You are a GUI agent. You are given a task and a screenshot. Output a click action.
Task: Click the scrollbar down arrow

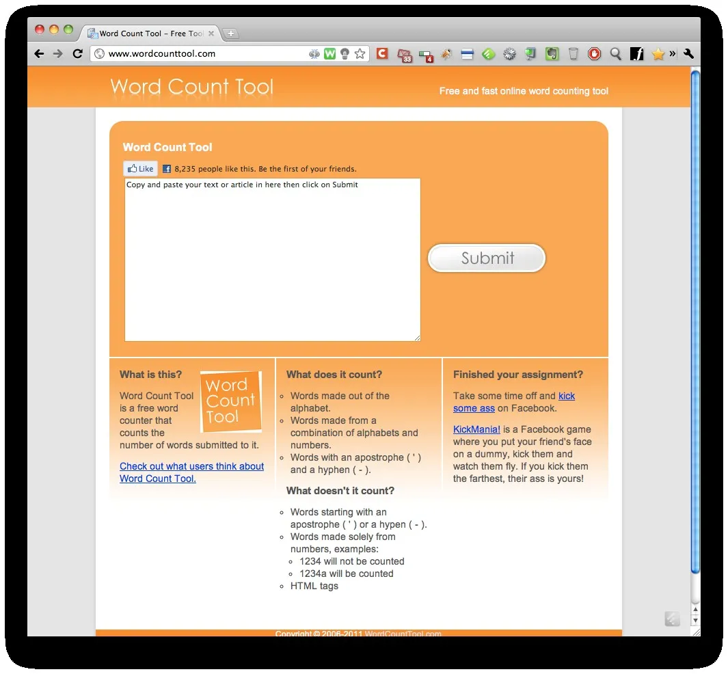point(695,621)
